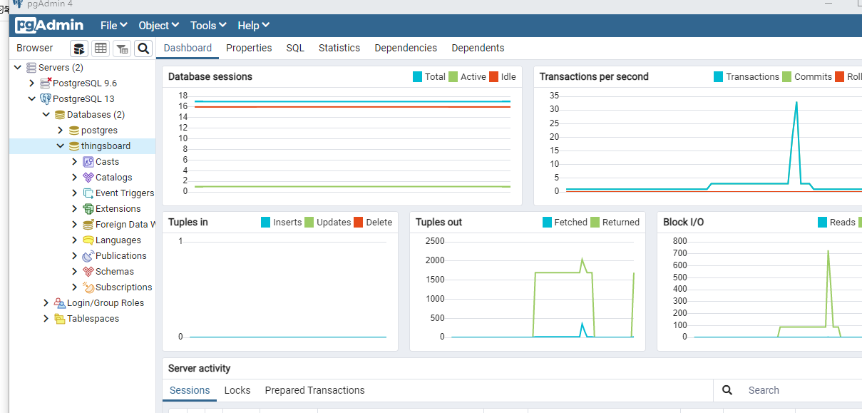Screen dimensions: 862x413
Task: Click the disconnected PostgreSQL 9.6 server icon
Action: click(46, 83)
